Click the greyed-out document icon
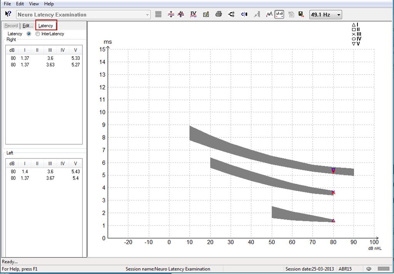Viewport: 394px width, 274px height. click(x=291, y=14)
